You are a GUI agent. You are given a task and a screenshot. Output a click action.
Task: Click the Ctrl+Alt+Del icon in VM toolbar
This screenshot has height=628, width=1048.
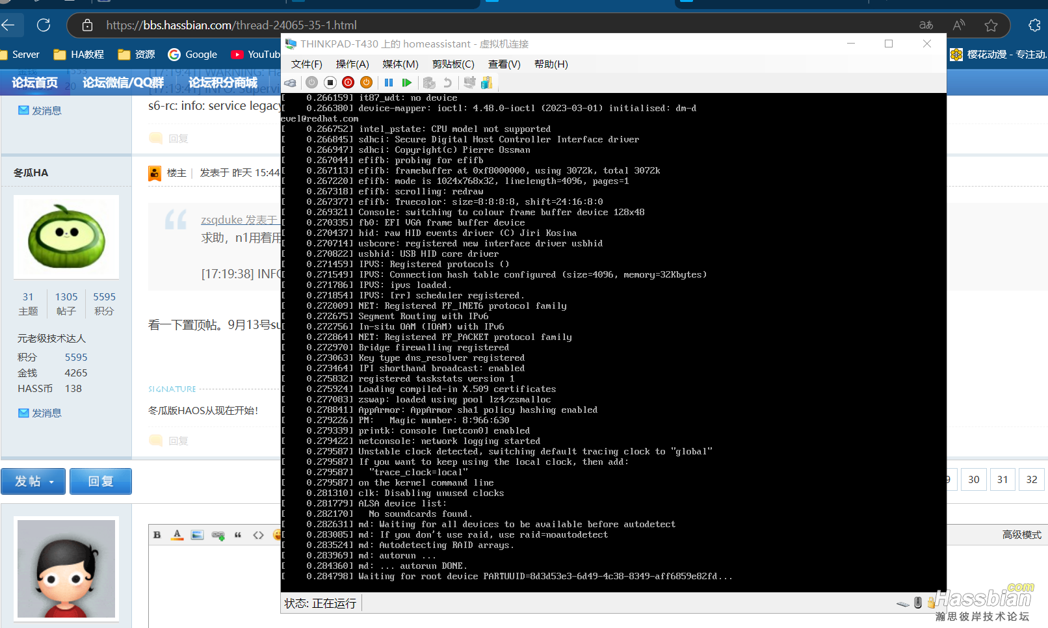pyautogui.click(x=291, y=83)
